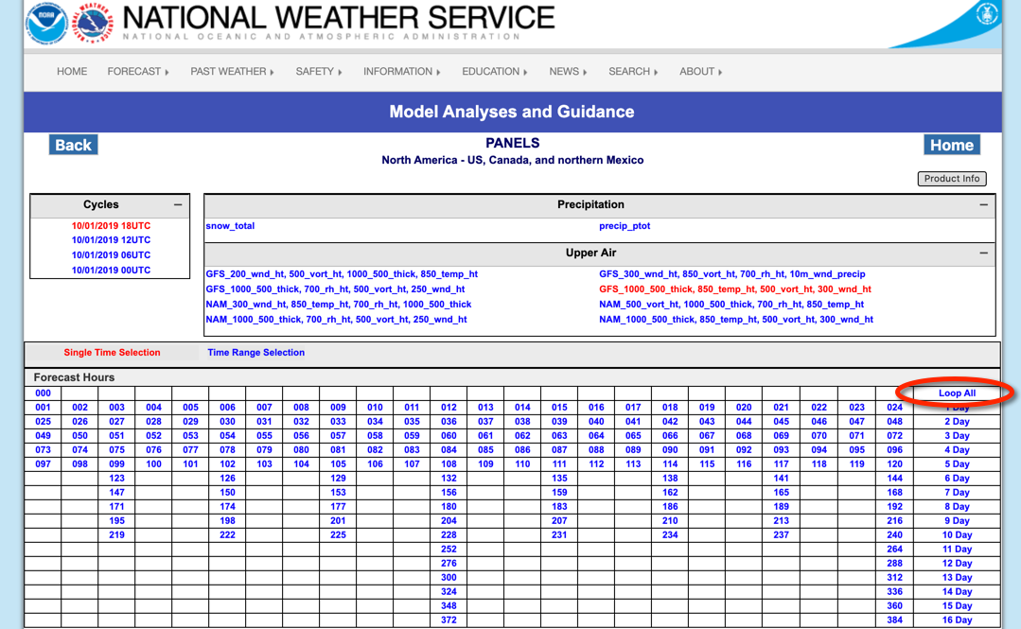Select forecast hour 060

(x=449, y=436)
